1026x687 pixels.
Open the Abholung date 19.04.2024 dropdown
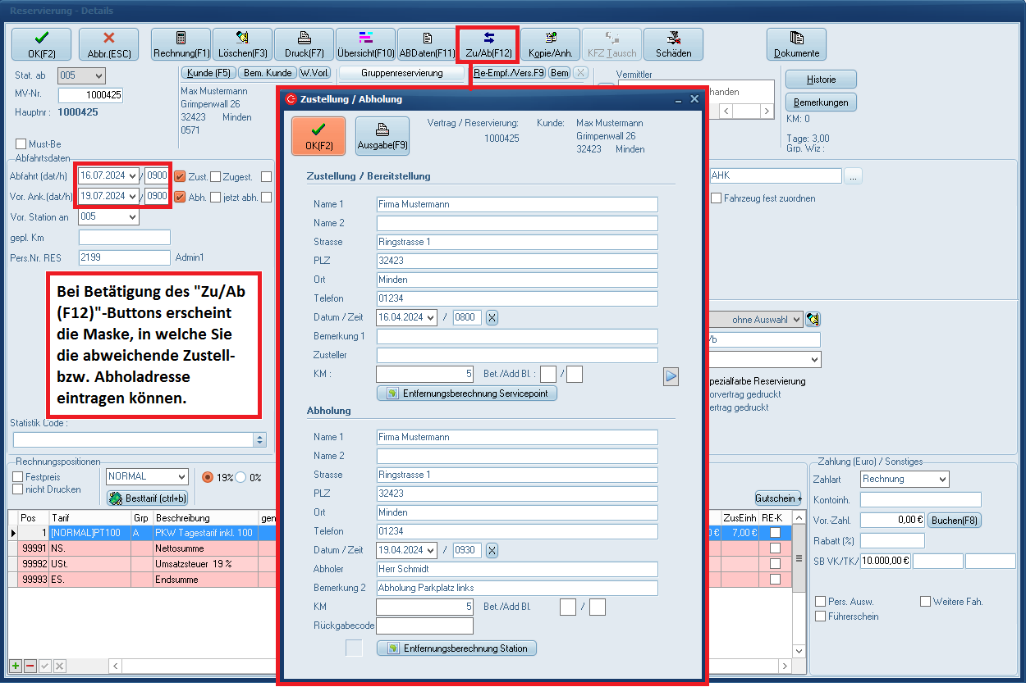[430, 550]
